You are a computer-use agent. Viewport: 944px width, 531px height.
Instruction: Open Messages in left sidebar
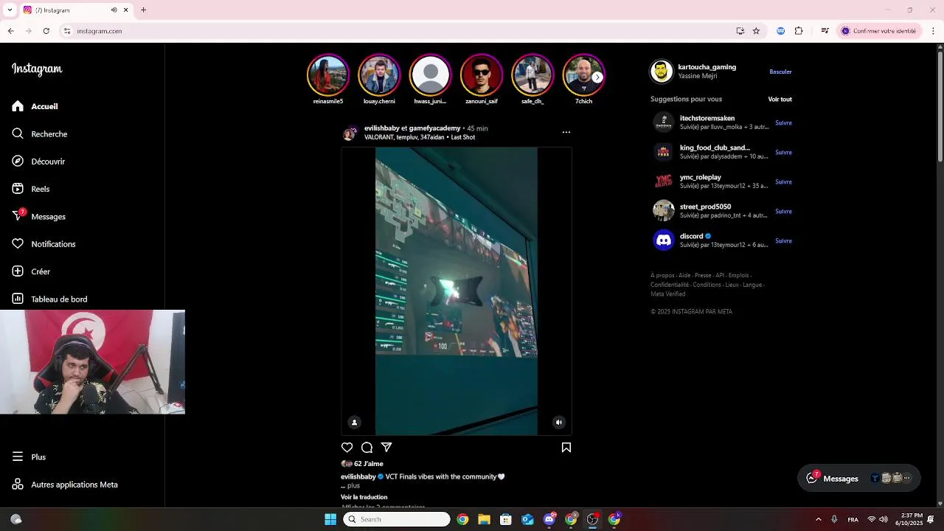tap(38, 216)
